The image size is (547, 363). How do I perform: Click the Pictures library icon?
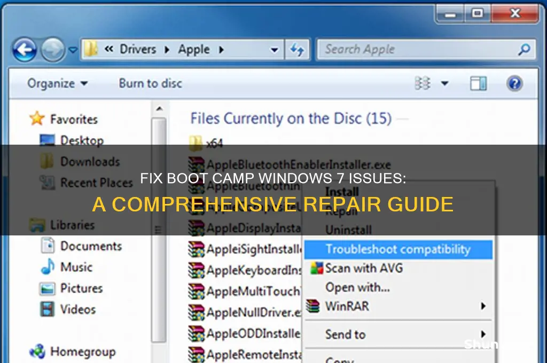pos(48,288)
